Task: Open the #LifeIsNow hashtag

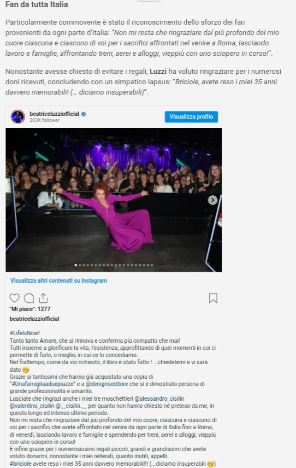Action: [x=25, y=333]
